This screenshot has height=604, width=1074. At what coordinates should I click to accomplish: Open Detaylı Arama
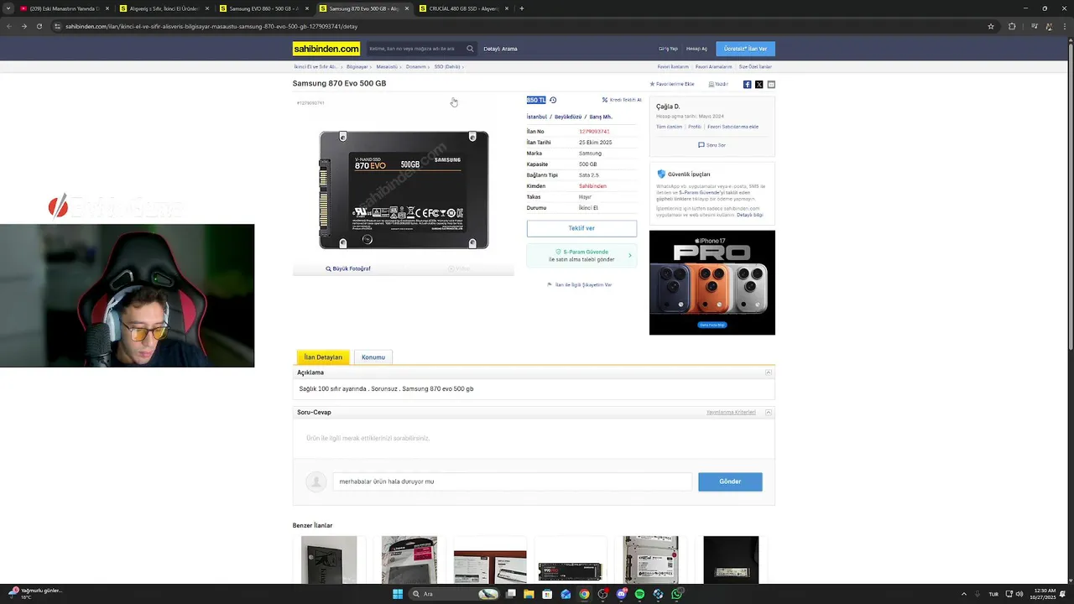point(500,49)
